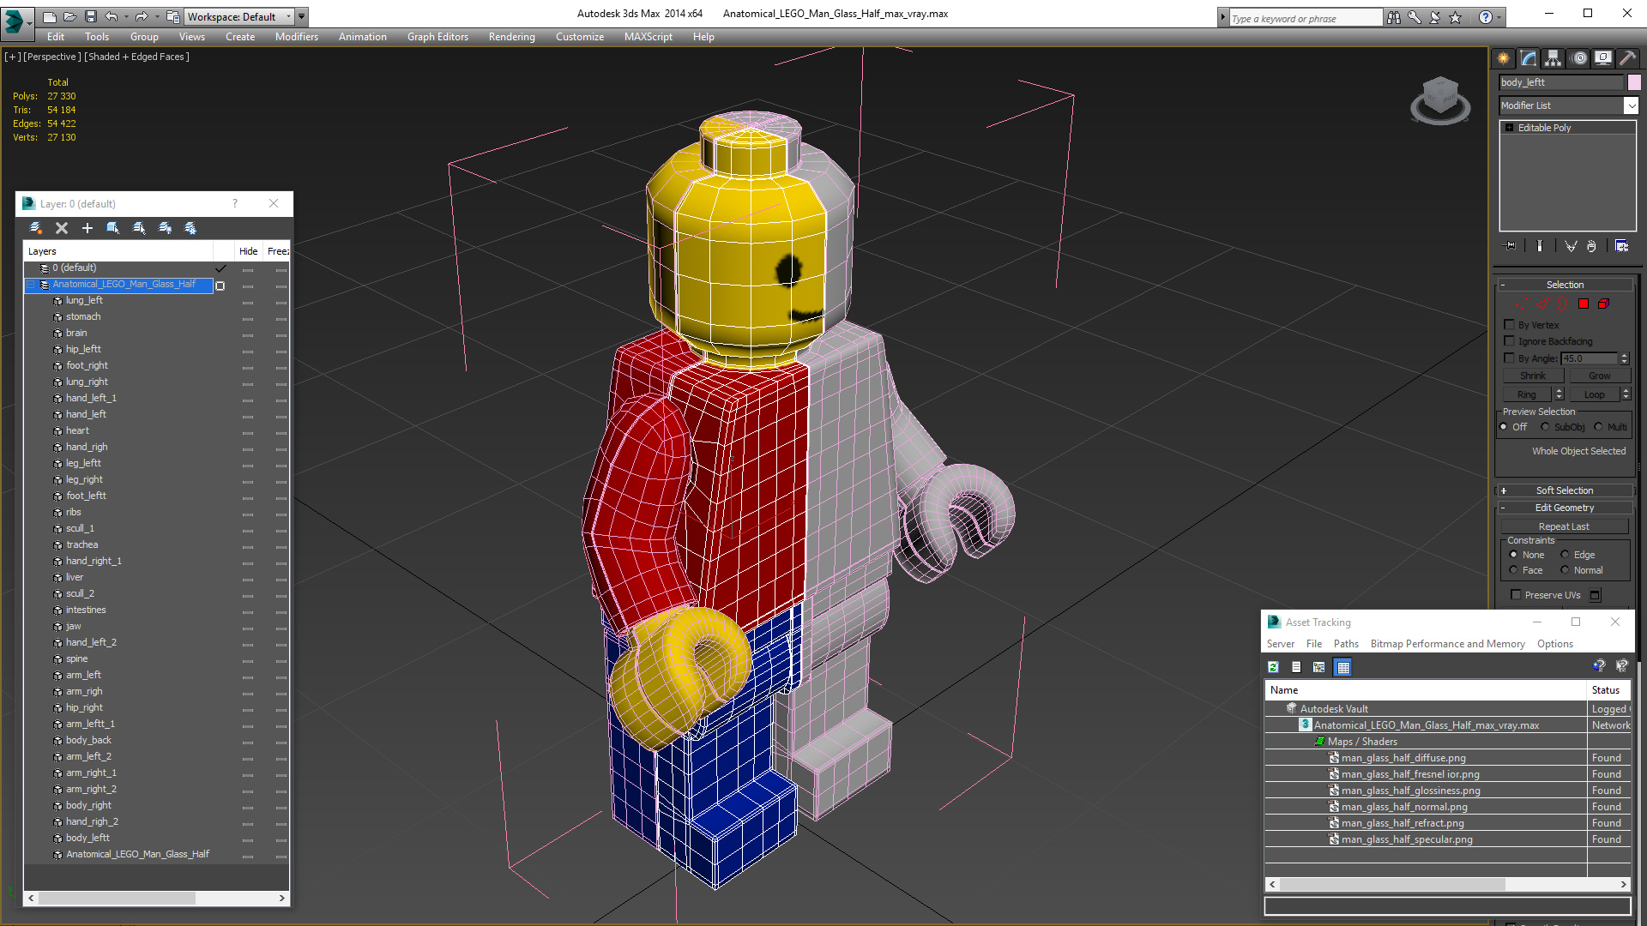
Task: Open the Undo history dropdown arrow
Action: (x=126, y=16)
